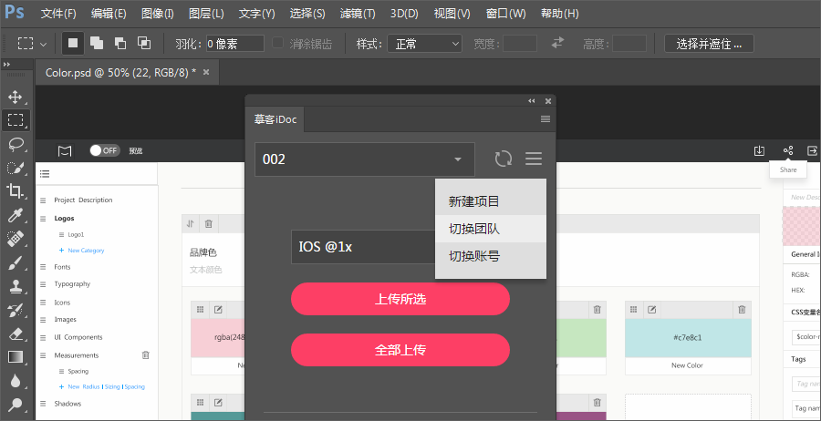Screen dimensions: 821x421
Task: Select the Clone Stamp tool
Action: click(16, 287)
